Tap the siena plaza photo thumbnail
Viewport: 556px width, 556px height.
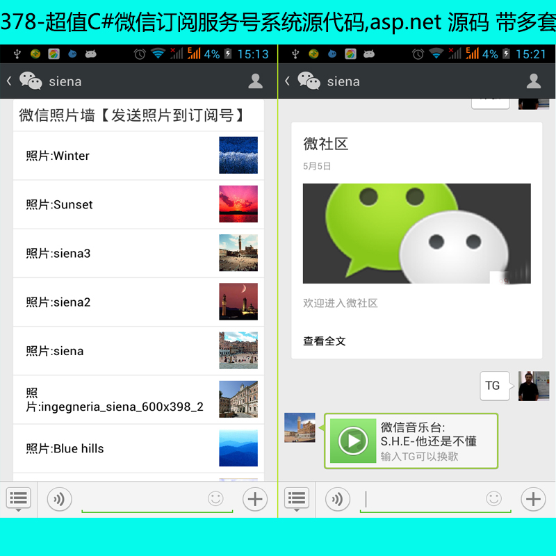tap(238, 350)
